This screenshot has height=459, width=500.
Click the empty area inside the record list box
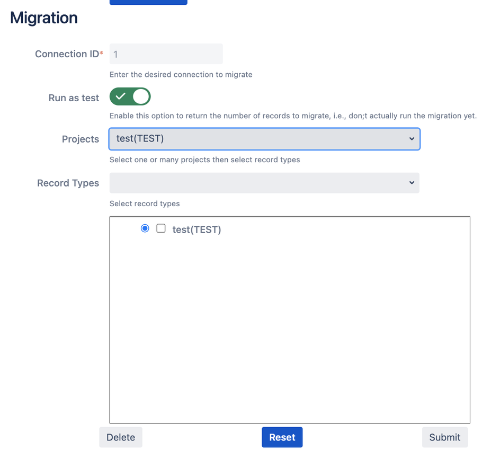click(x=289, y=329)
